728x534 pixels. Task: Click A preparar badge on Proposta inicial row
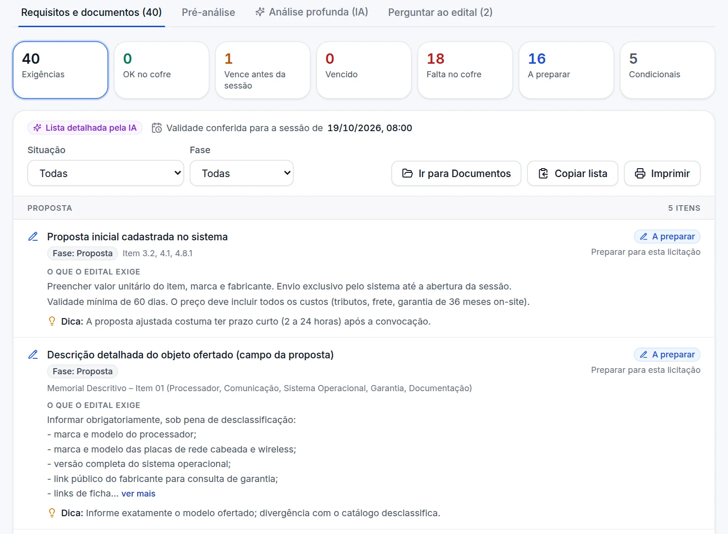pos(667,237)
